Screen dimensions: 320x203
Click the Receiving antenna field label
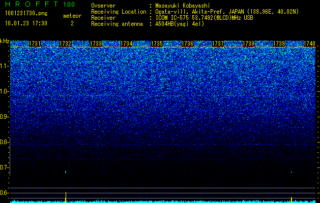tap(117, 24)
